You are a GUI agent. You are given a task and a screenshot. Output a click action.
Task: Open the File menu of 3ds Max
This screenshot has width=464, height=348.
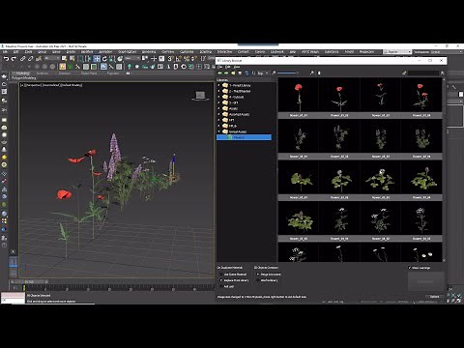tap(5, 52)
